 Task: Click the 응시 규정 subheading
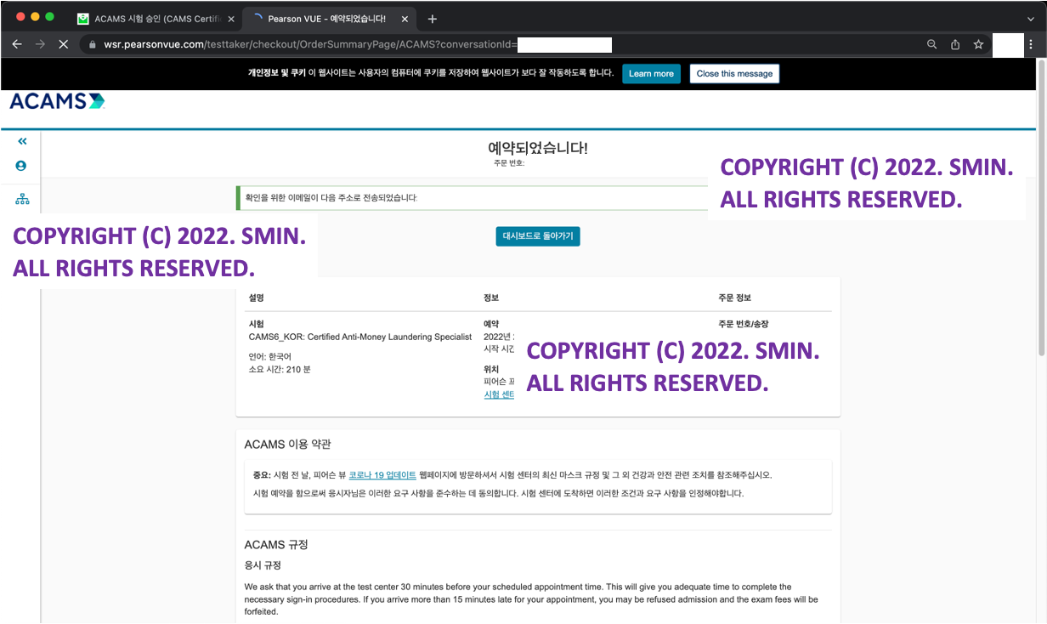263,565
